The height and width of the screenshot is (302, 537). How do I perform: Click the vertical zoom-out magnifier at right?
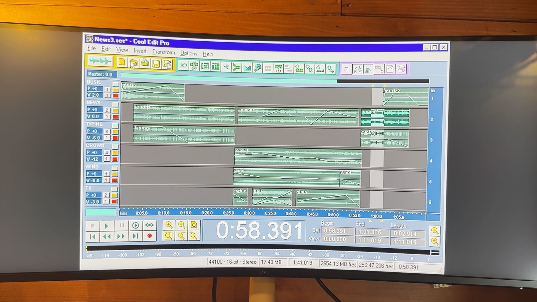point(435,231)
